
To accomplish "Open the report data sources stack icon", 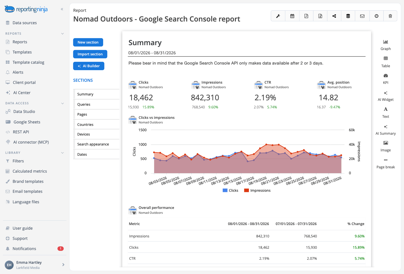I will 348,16.
